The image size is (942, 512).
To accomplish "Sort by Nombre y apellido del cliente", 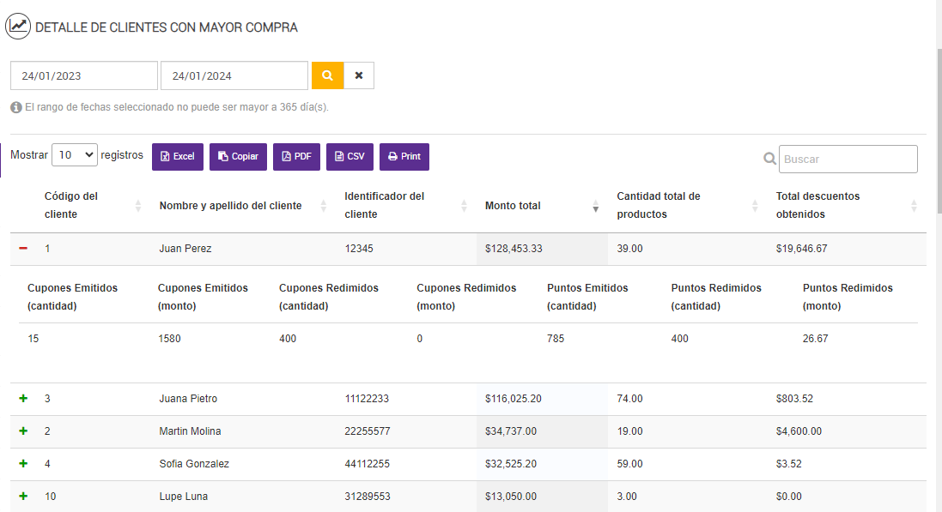I will coord(230,206).
